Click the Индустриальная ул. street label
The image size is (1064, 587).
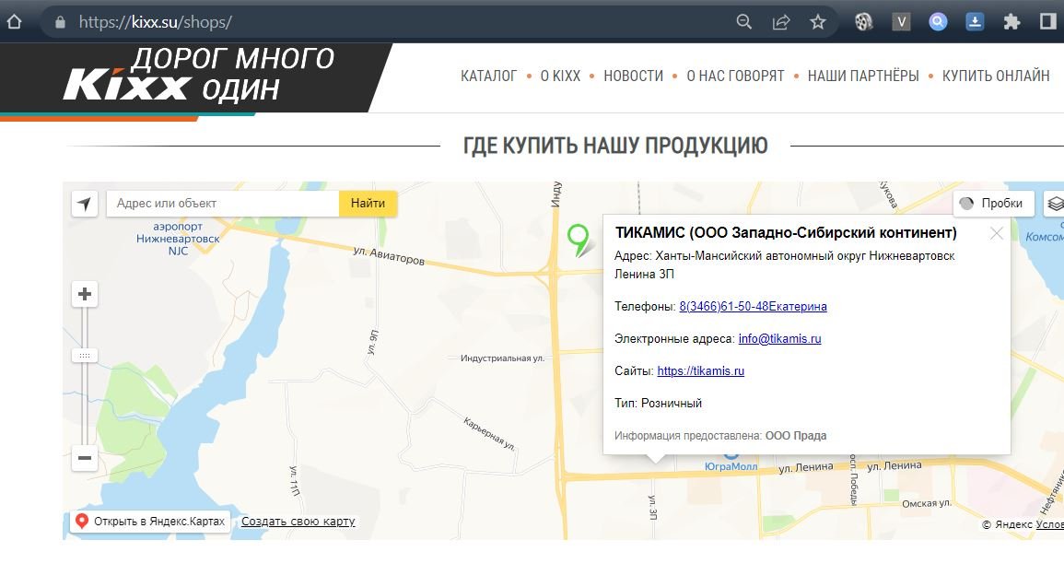pos(502,358)
